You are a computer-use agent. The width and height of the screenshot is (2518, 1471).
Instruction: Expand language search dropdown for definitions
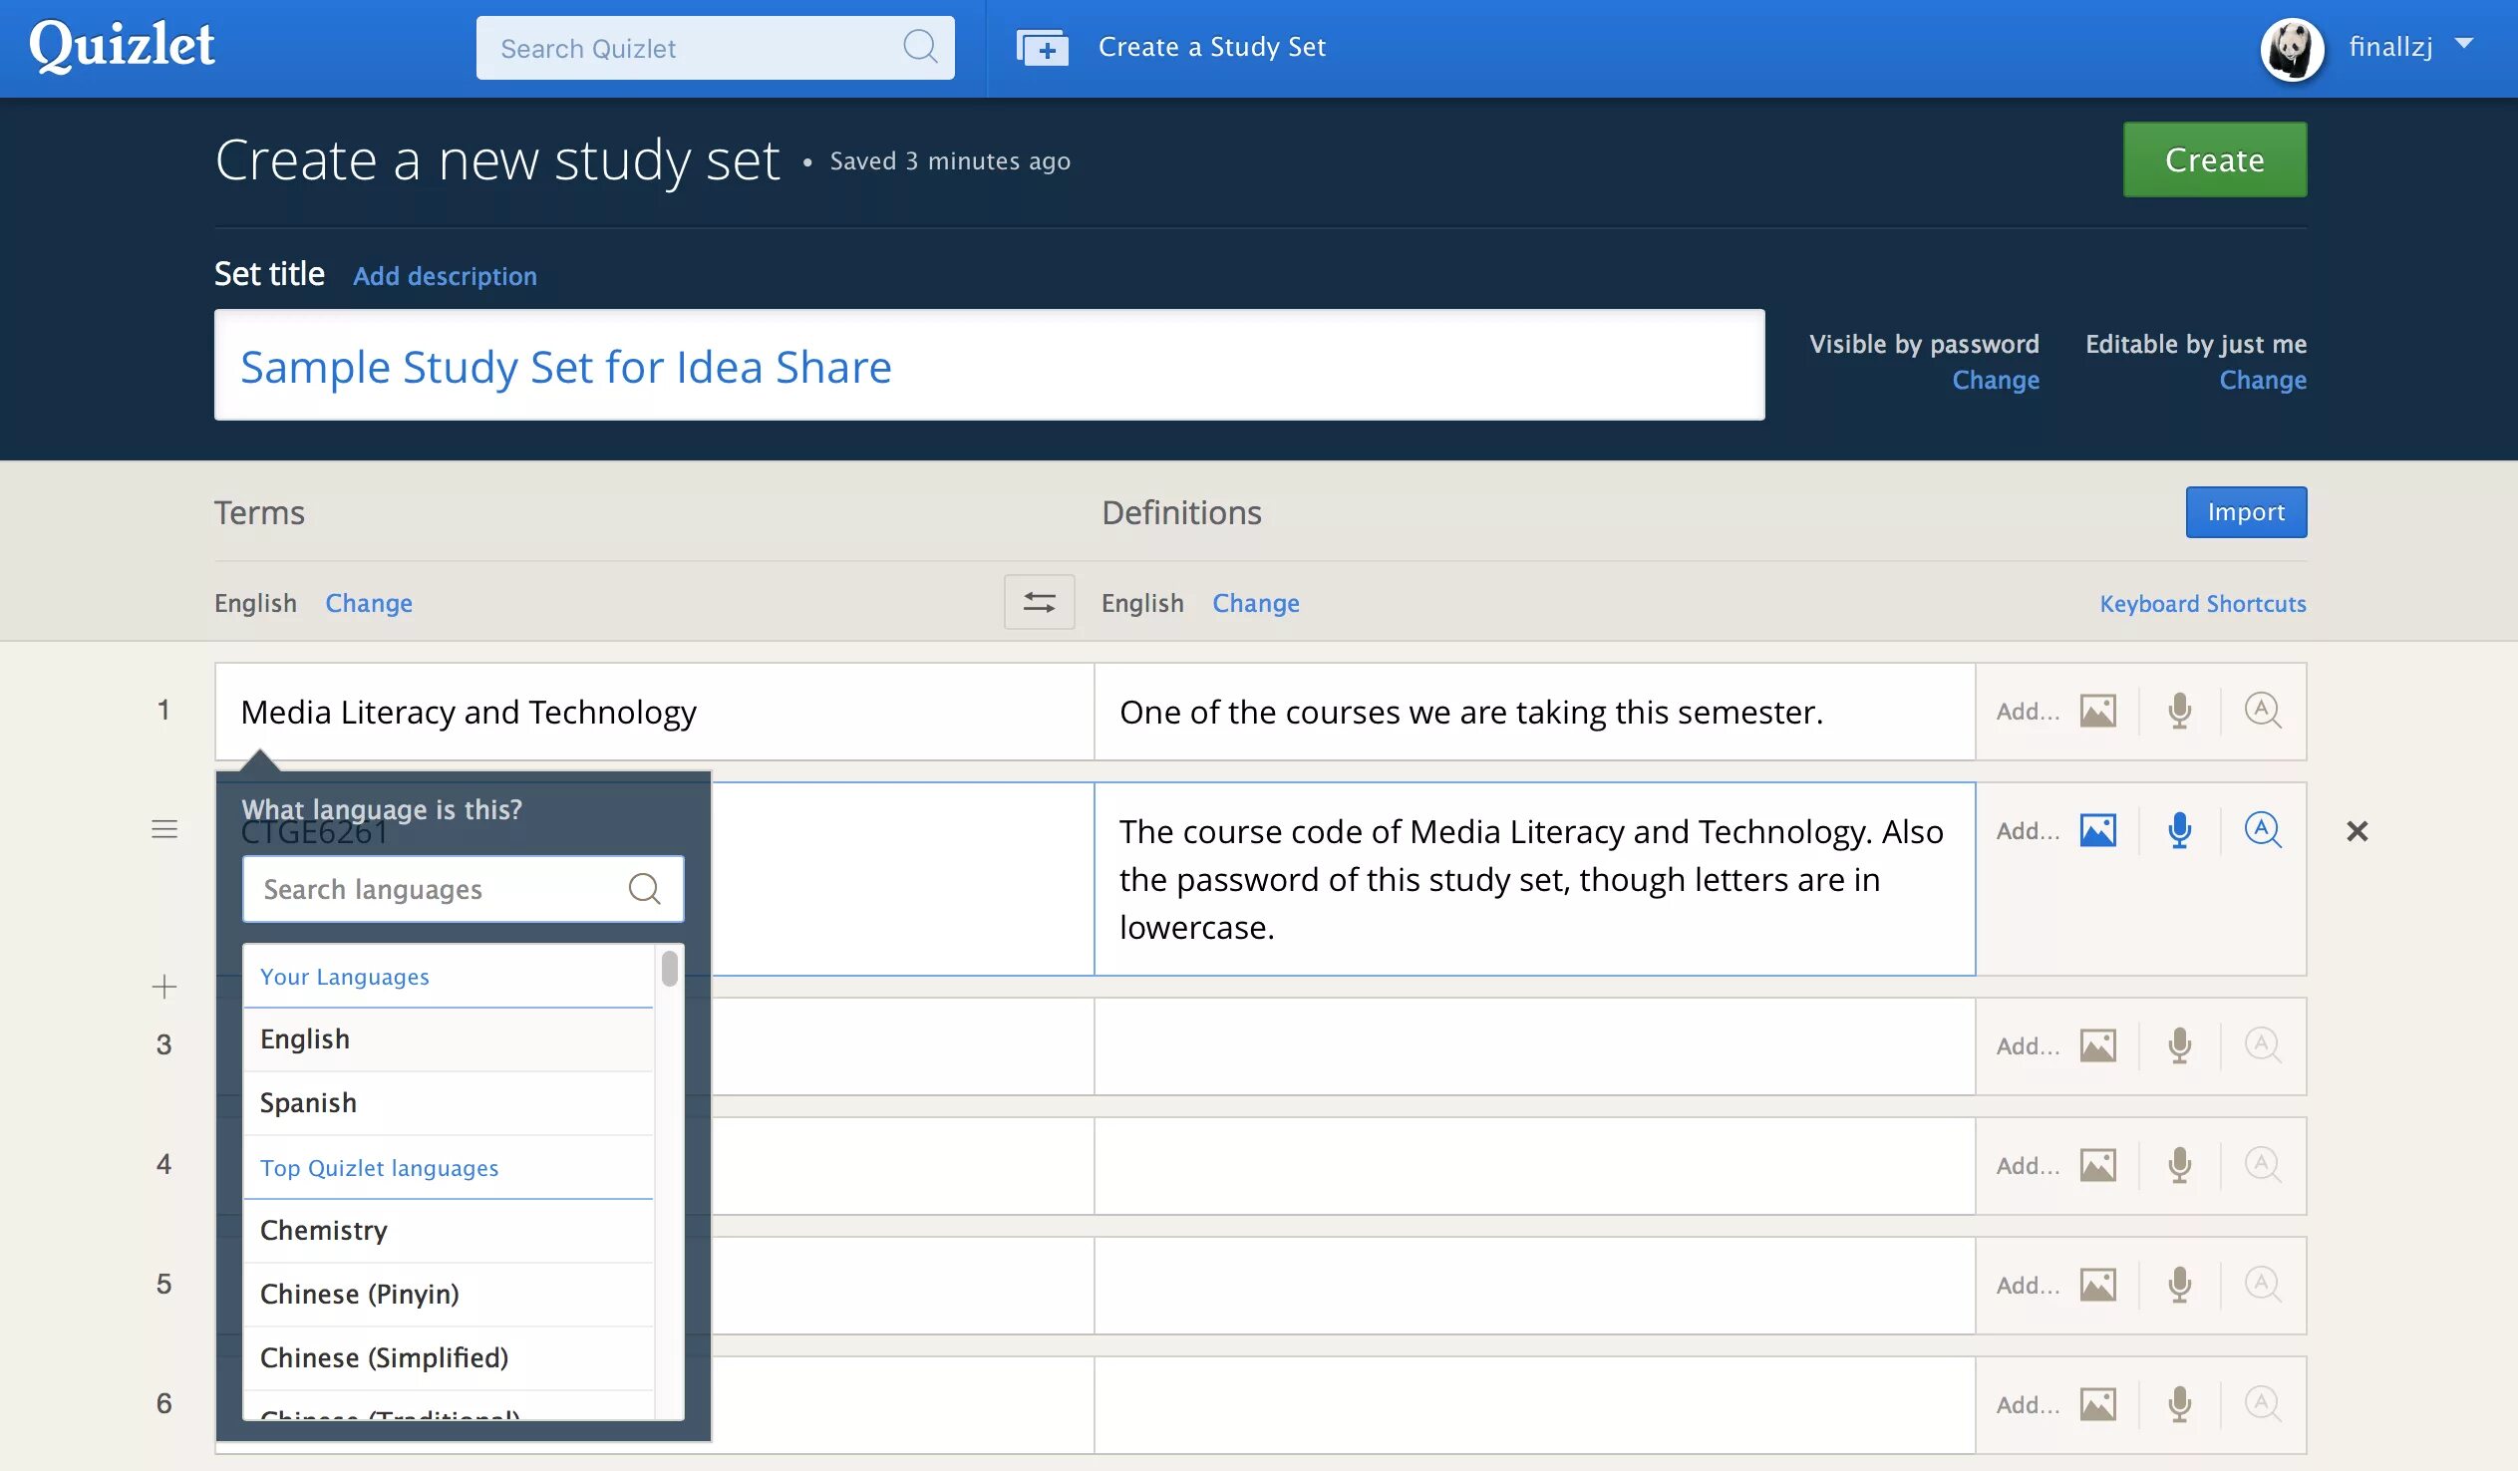coord(1254,601)
